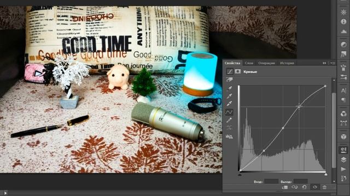Image resolution: width=350 pixels, height=196 pixels.
Task: Select the layer mask icon beside Кривые
Action: 238,71
